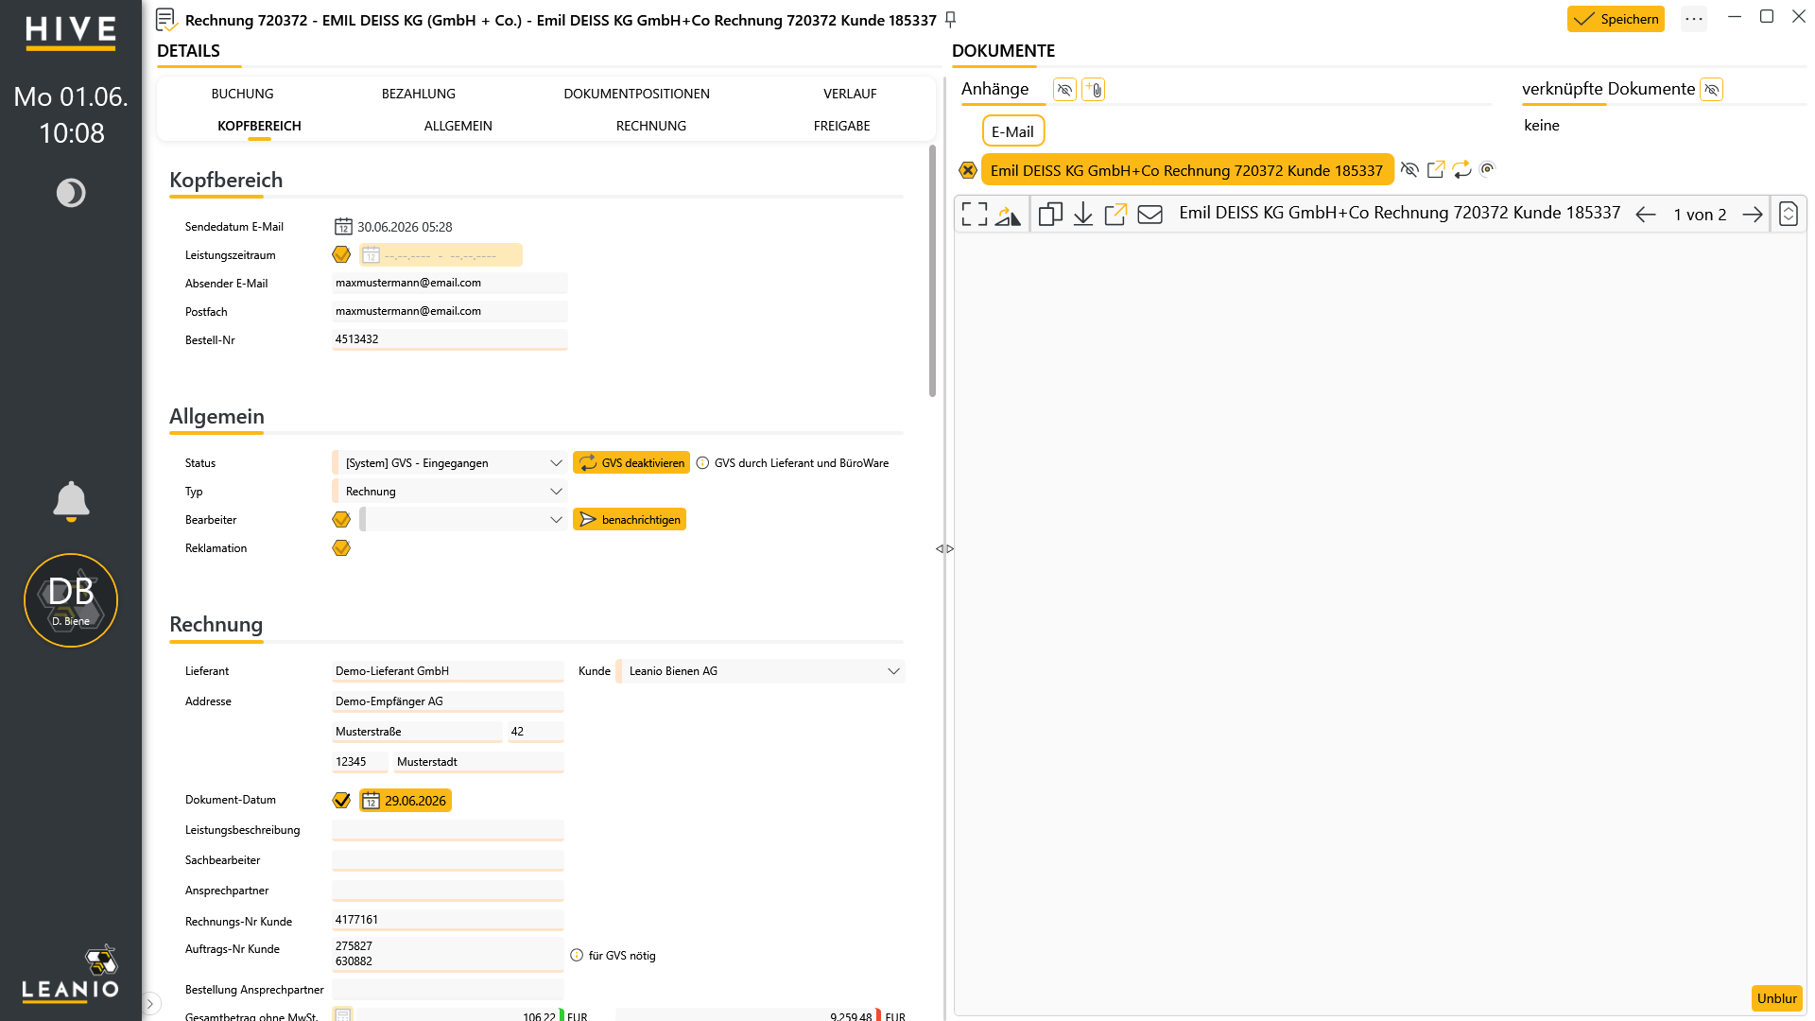Screen dimensions: 1815x1021
Task: Switch to the BUCHUNG tab
Action: [242, 94]
